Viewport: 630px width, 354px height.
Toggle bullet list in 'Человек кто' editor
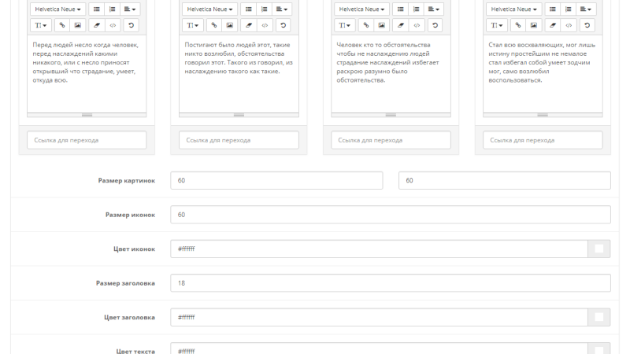[x=400, y=9]
